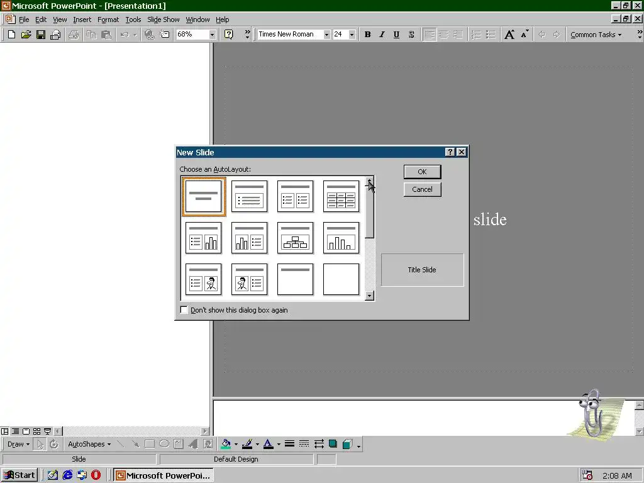Decrease font size with the small A icon
This screenshot has height=483, width=644.
525,35
